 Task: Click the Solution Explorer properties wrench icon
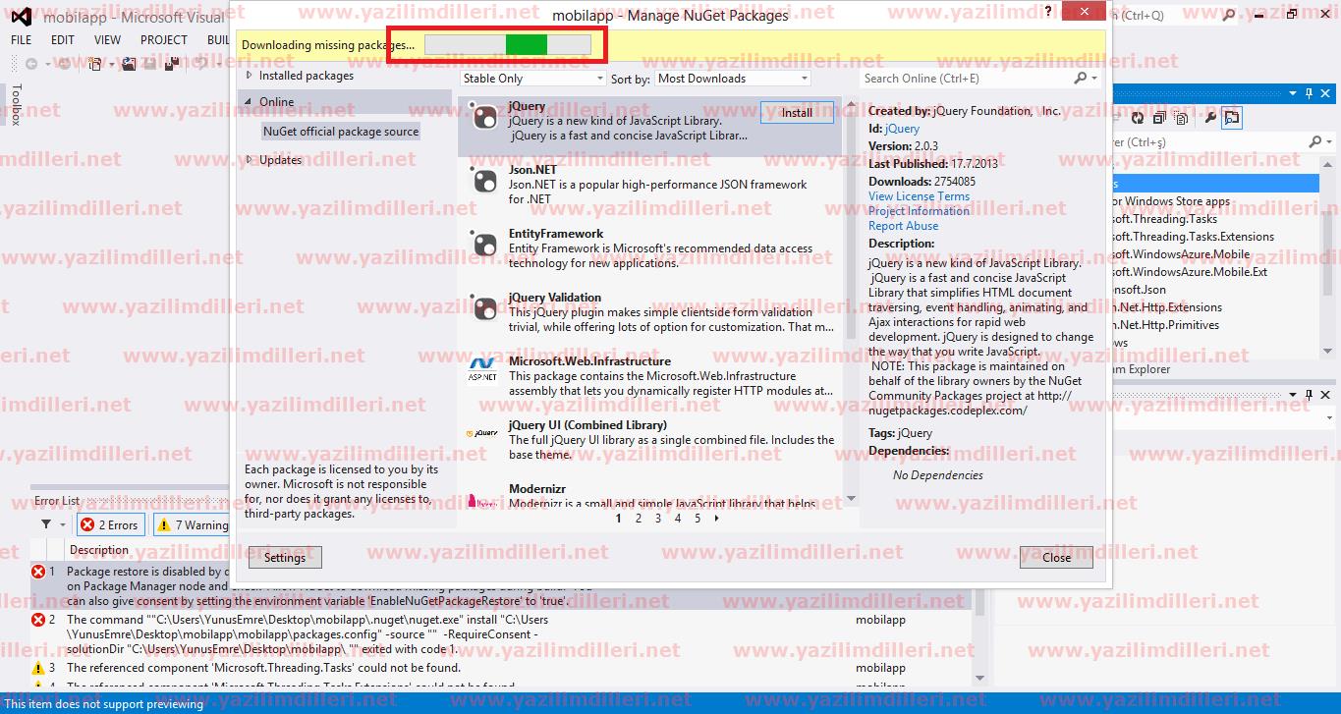(x=1210, y=118)
